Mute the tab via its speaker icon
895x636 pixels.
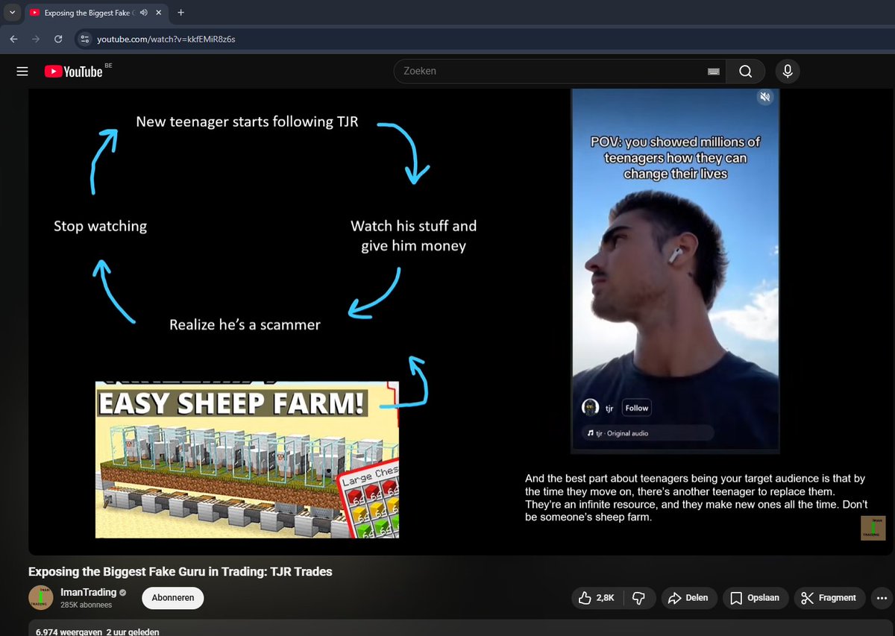click(x=143, y=13)
